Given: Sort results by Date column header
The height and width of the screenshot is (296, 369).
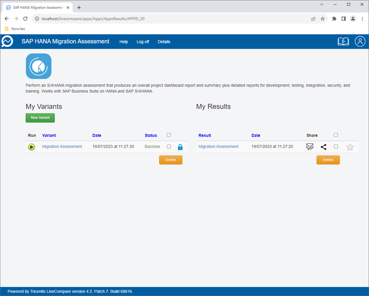Looking at the screenshot, I should (256, 135).
